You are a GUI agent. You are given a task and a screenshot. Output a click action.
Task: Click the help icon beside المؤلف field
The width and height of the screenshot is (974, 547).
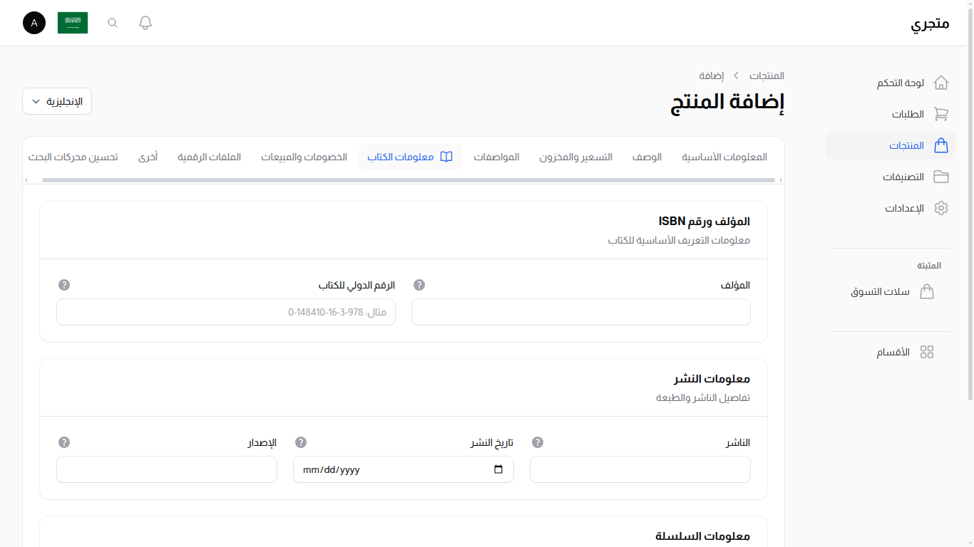[x=419, y=285]
